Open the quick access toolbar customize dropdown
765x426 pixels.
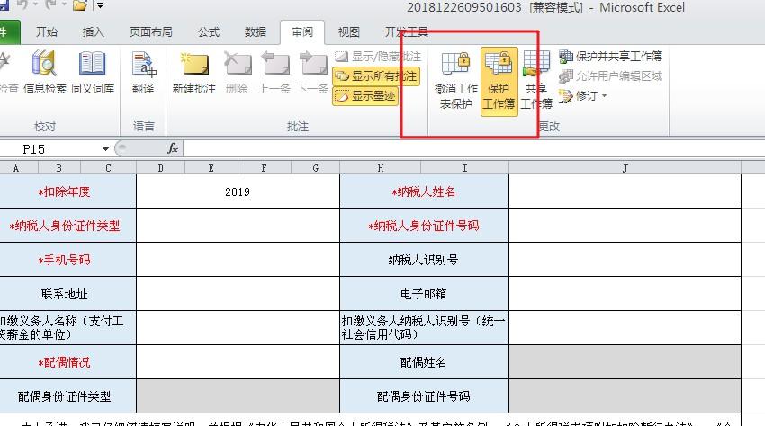(100, 5)
